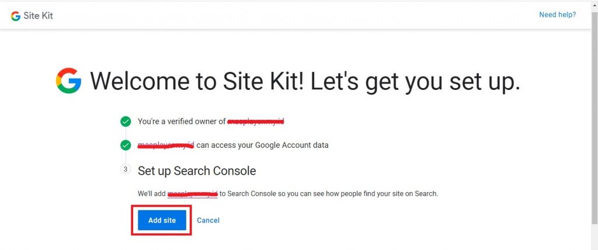Viewport: 598px width, 250px height.
Task: Click the blue Add site button
Action: coord(162,220)
